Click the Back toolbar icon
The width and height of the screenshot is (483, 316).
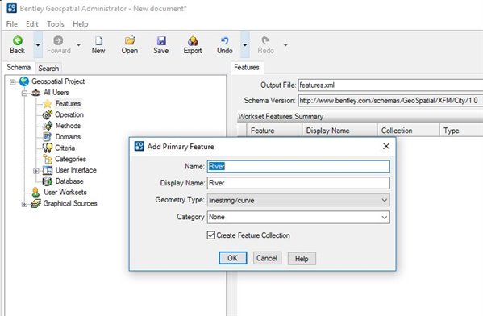pos(18,40)
